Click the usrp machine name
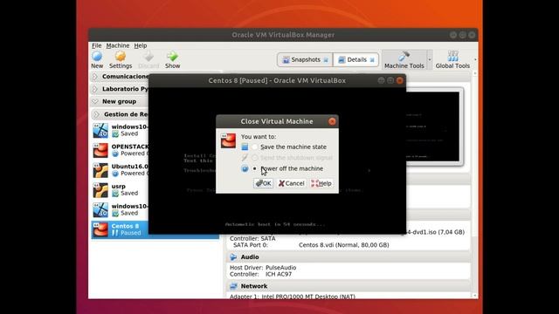This screenshot has height=314, width=559. [119, 187]
